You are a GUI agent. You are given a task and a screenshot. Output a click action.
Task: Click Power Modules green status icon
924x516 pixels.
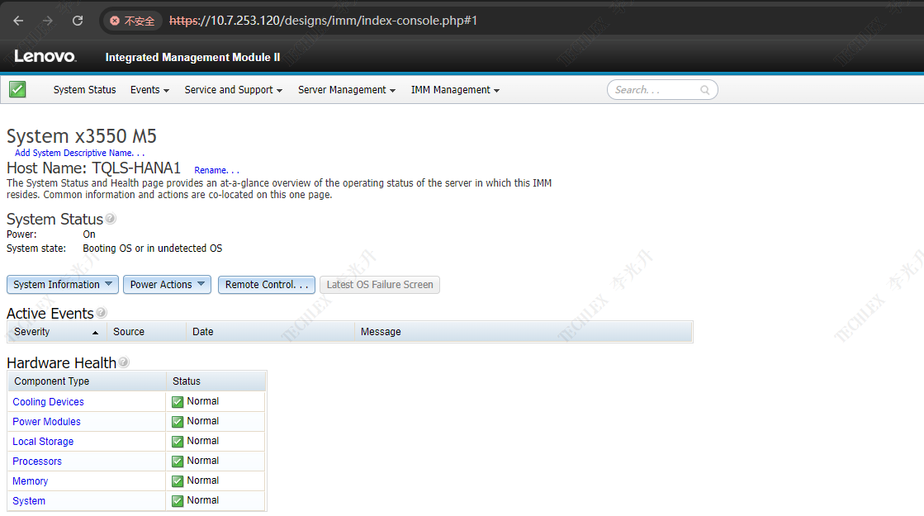point(178,422)
